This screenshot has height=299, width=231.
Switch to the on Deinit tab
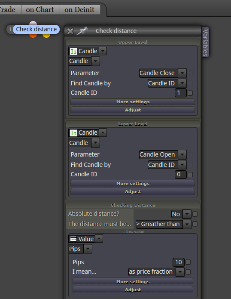(x=79, y=9)
